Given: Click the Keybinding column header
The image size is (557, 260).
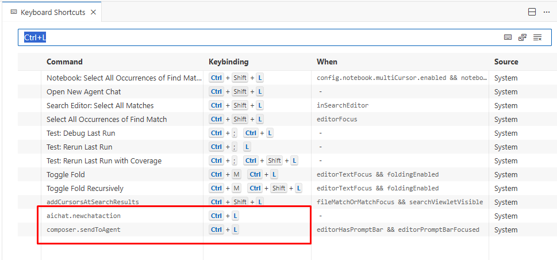Looking at the screenshot, I should coord(228,62).
